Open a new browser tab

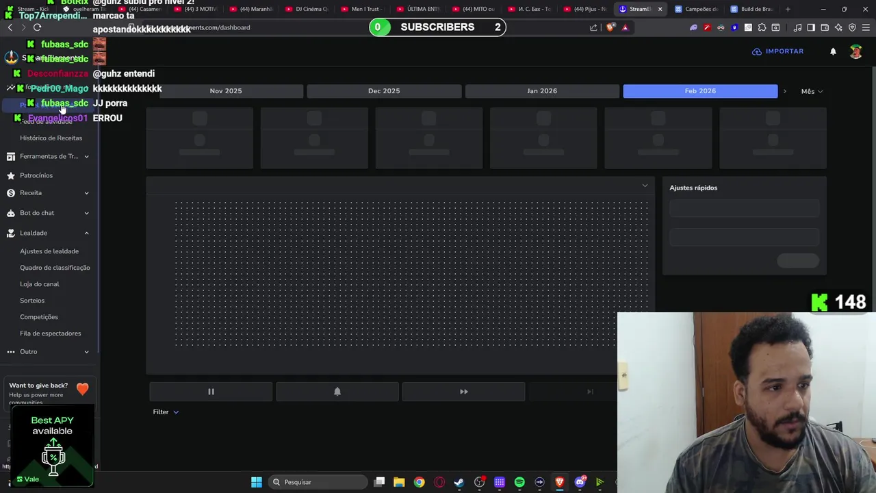tap(788, 9)
